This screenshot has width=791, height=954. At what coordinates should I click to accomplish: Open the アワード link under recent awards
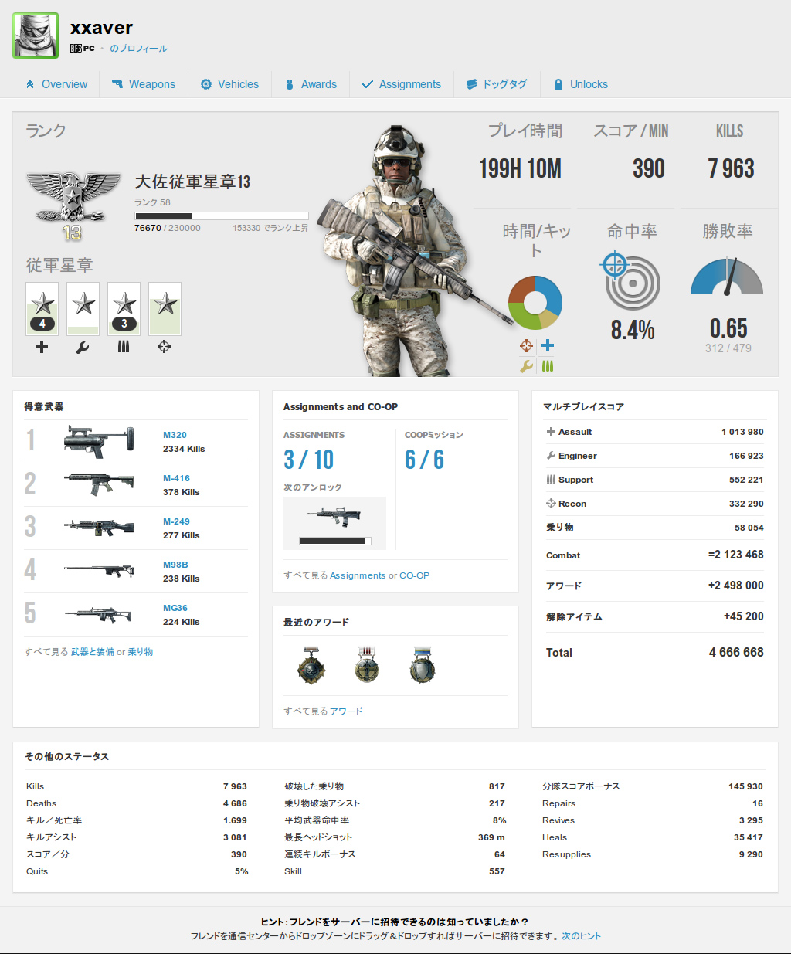point(346,711)
